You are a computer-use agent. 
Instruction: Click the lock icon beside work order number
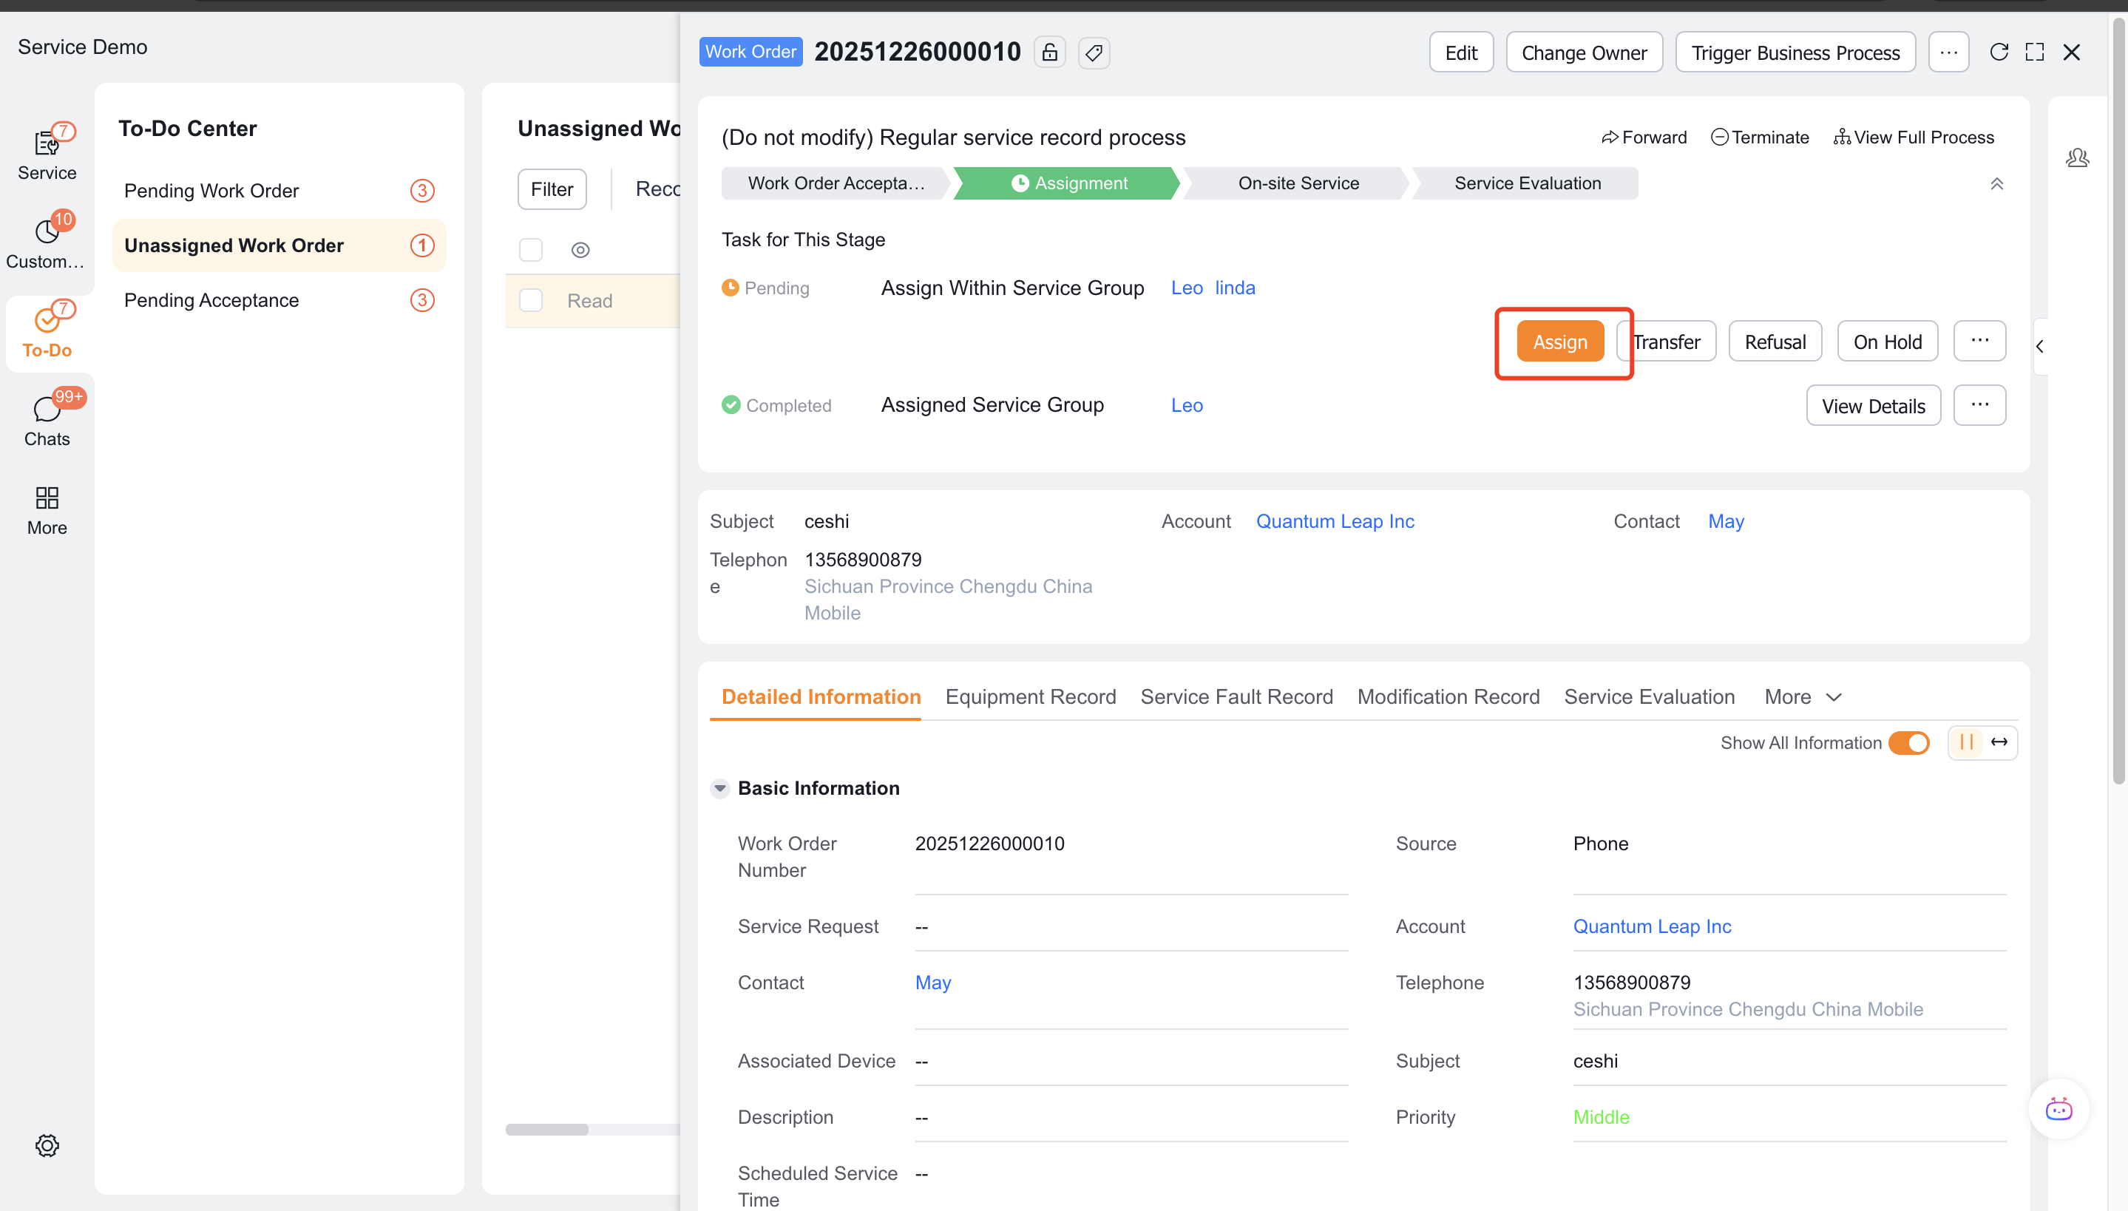(1049, 52)
